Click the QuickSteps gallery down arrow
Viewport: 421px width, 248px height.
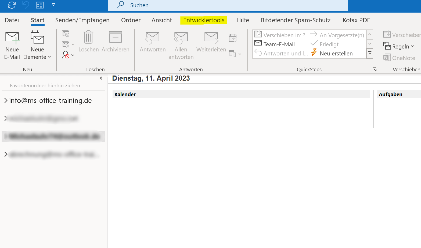pos(370,44)
